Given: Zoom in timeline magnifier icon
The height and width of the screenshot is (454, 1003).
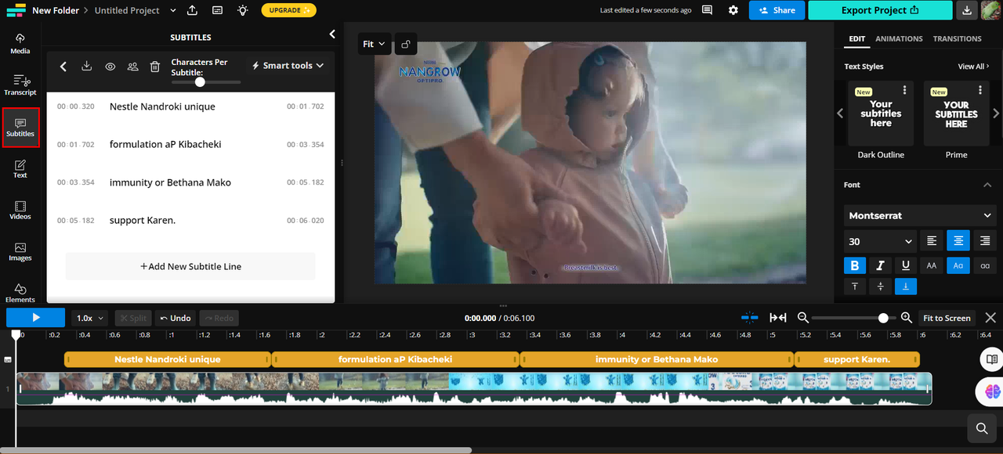Looking at the screenshot, I should tap(907, 318).
